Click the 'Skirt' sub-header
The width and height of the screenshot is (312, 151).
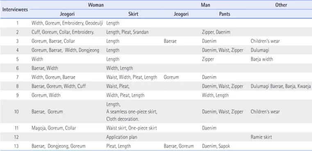click(x=133, y=14)
